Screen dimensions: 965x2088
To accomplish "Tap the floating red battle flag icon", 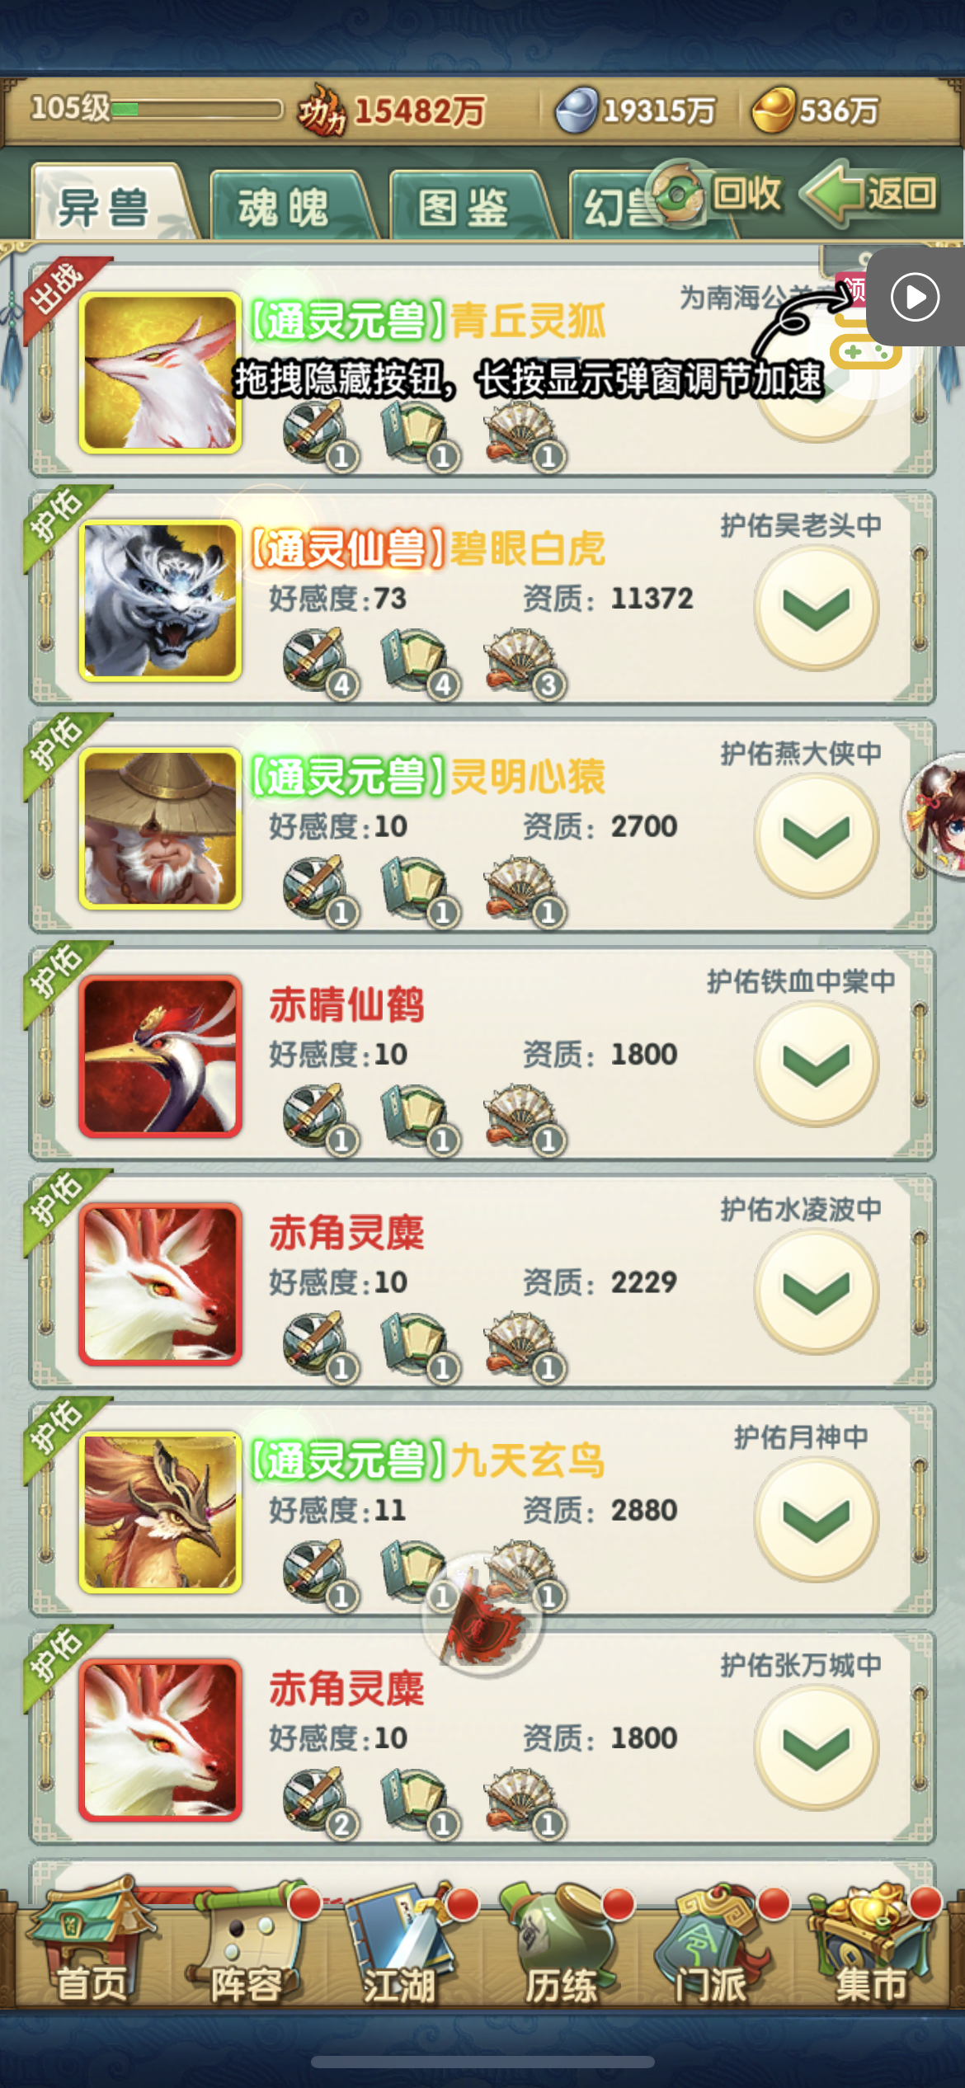I will [x=482, y=1615].
